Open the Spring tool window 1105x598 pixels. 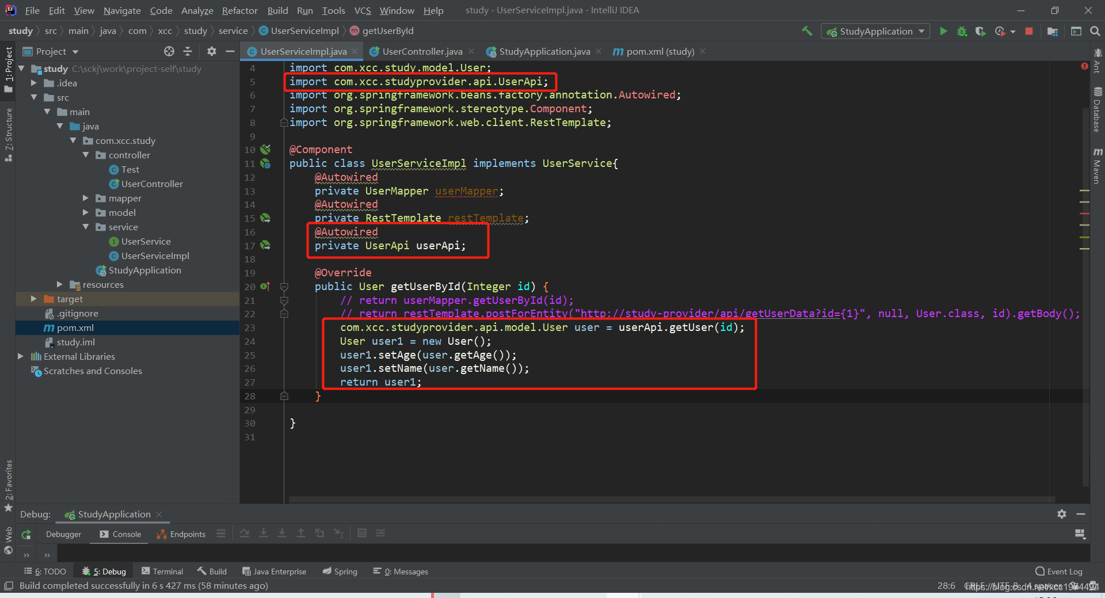(340, 572)
